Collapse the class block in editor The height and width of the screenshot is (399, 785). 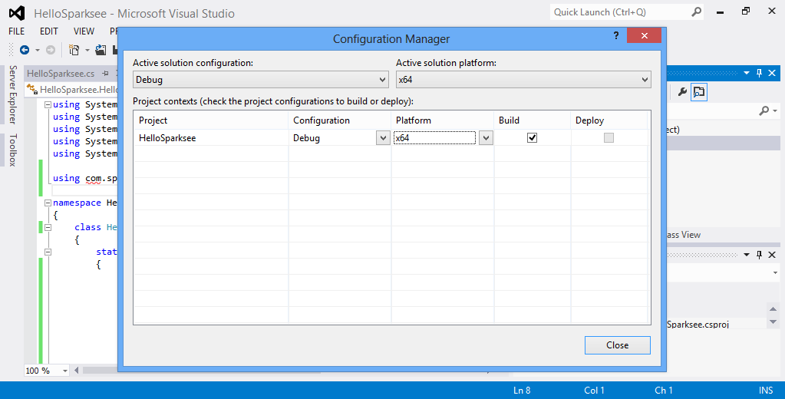(48, 227)
